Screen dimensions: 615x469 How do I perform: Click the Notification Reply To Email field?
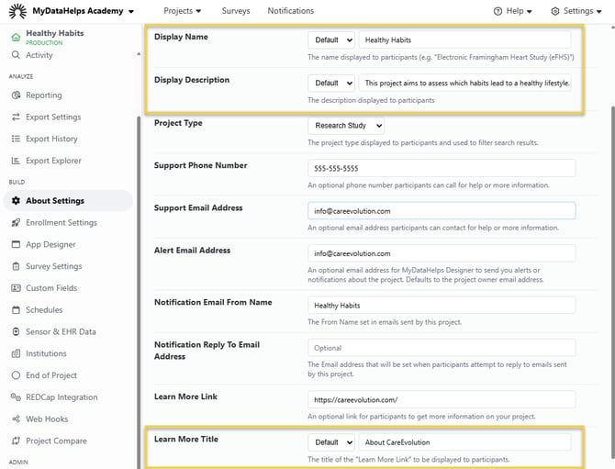442,348
